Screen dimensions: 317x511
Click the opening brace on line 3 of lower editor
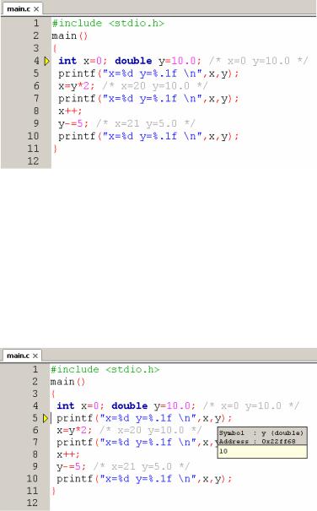pyautogui.click(x=53, y=394)
